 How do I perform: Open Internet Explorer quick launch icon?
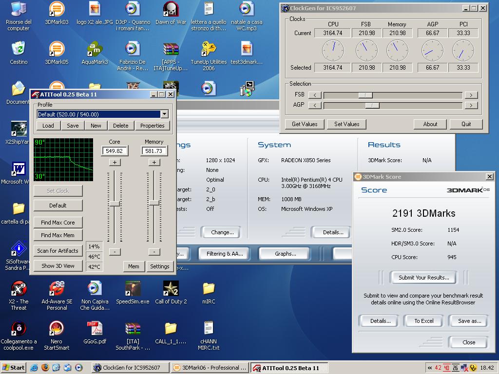[x=35, y=368]
